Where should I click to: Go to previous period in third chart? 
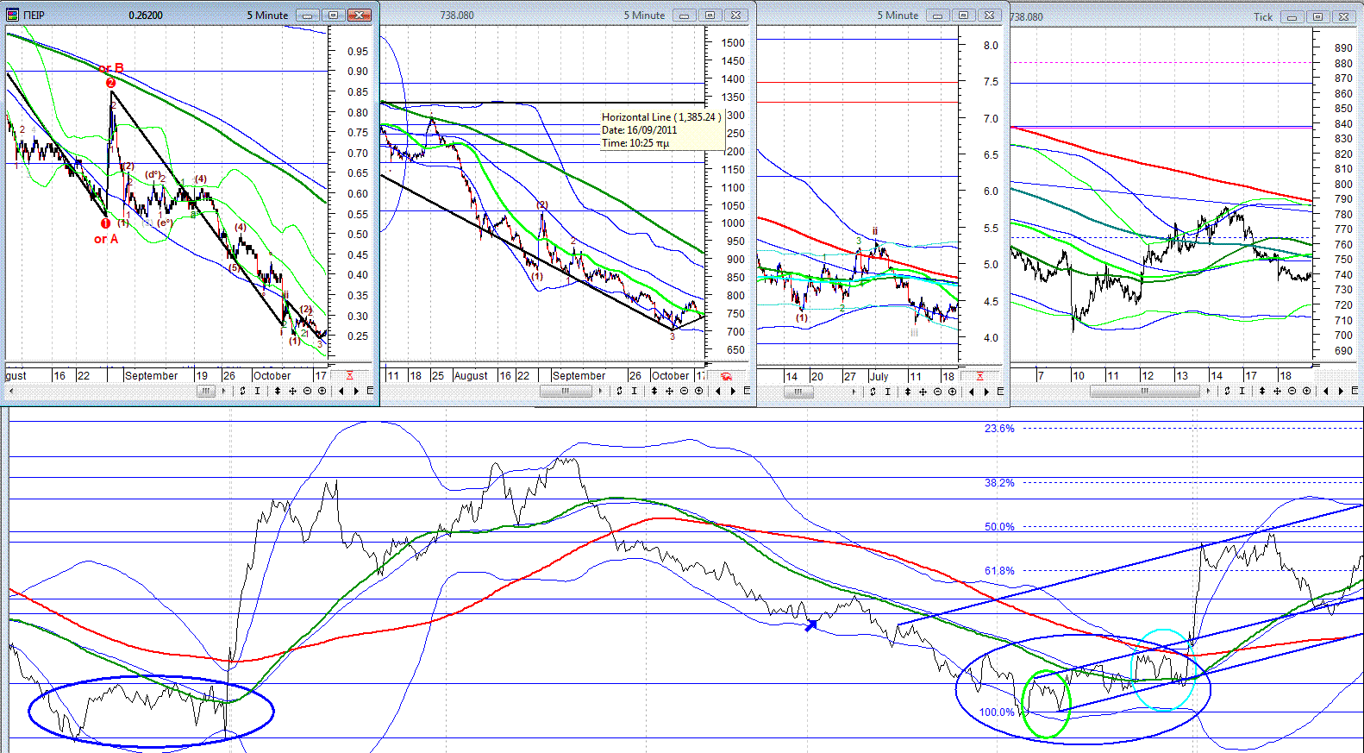click(972, 392)
